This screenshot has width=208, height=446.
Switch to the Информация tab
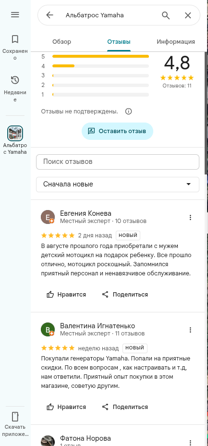176,42
